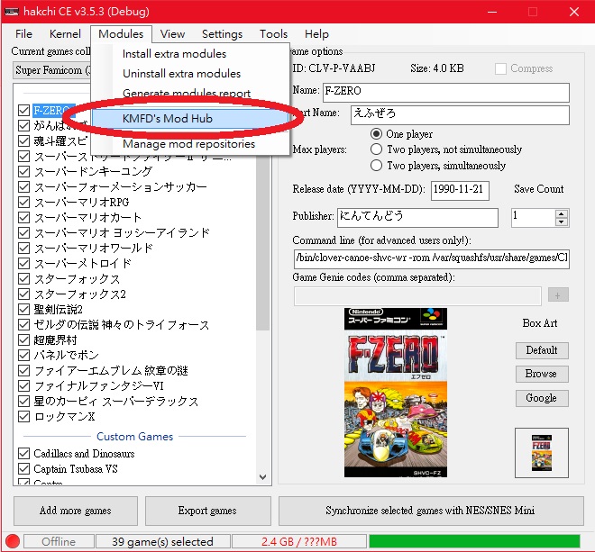Click the large F-ZERO box art image
The image size is (595, 552).
coord(396,393)
